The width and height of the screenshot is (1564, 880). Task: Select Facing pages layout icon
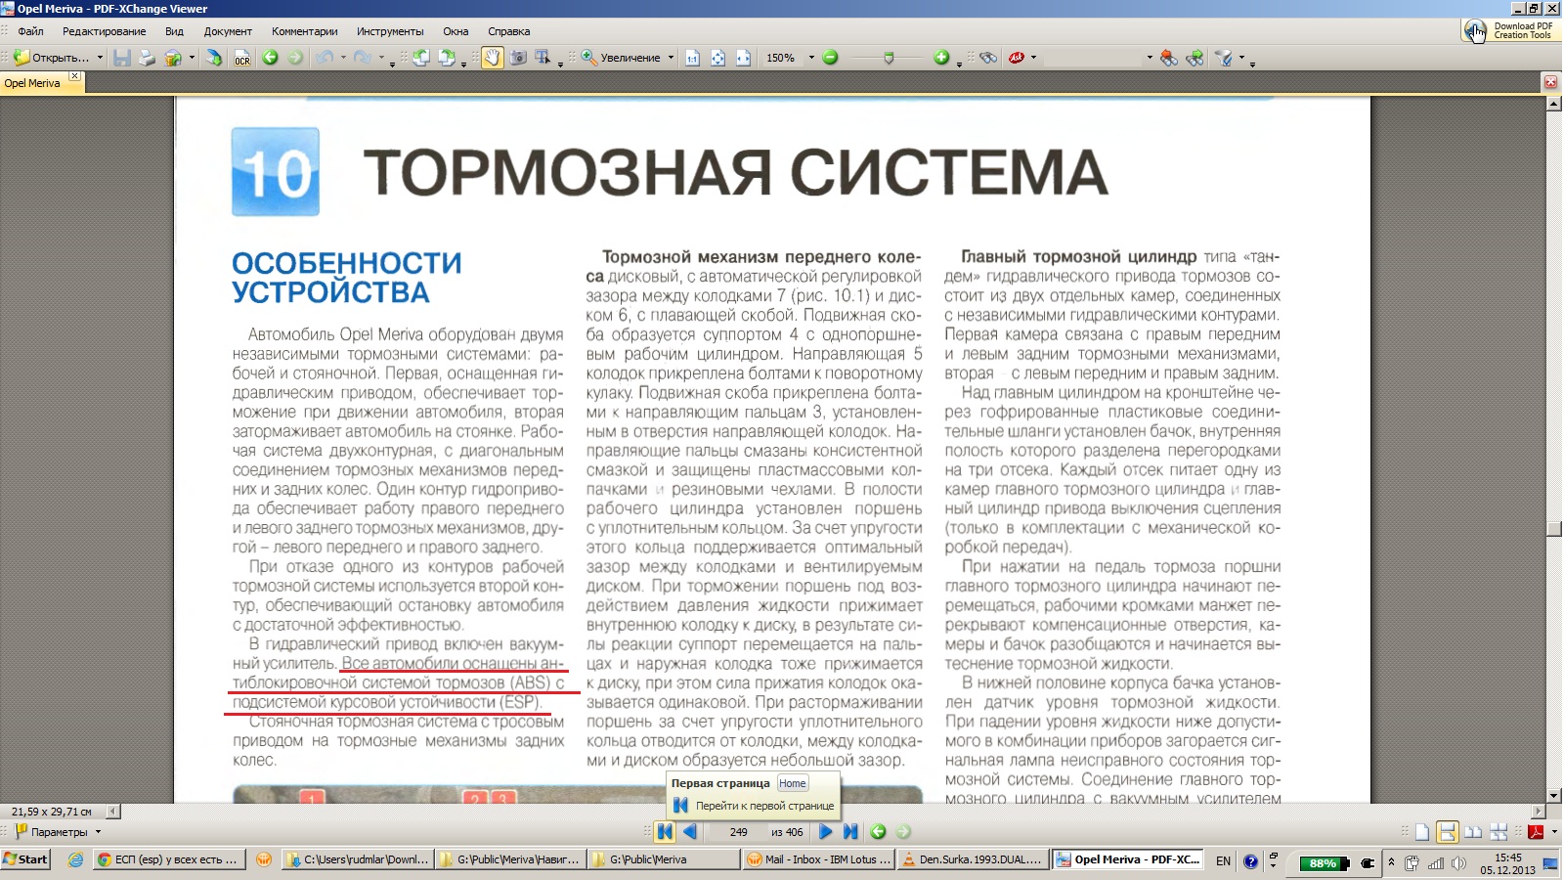tap(1473, 832)
